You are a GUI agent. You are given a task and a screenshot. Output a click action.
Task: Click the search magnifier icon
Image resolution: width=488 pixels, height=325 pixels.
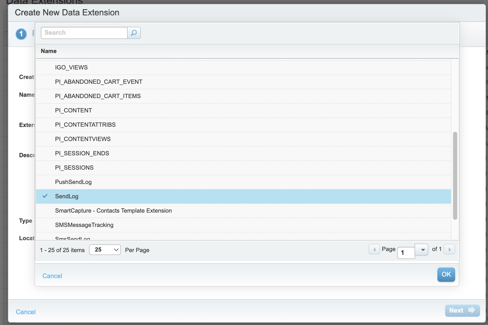[134, 33]
